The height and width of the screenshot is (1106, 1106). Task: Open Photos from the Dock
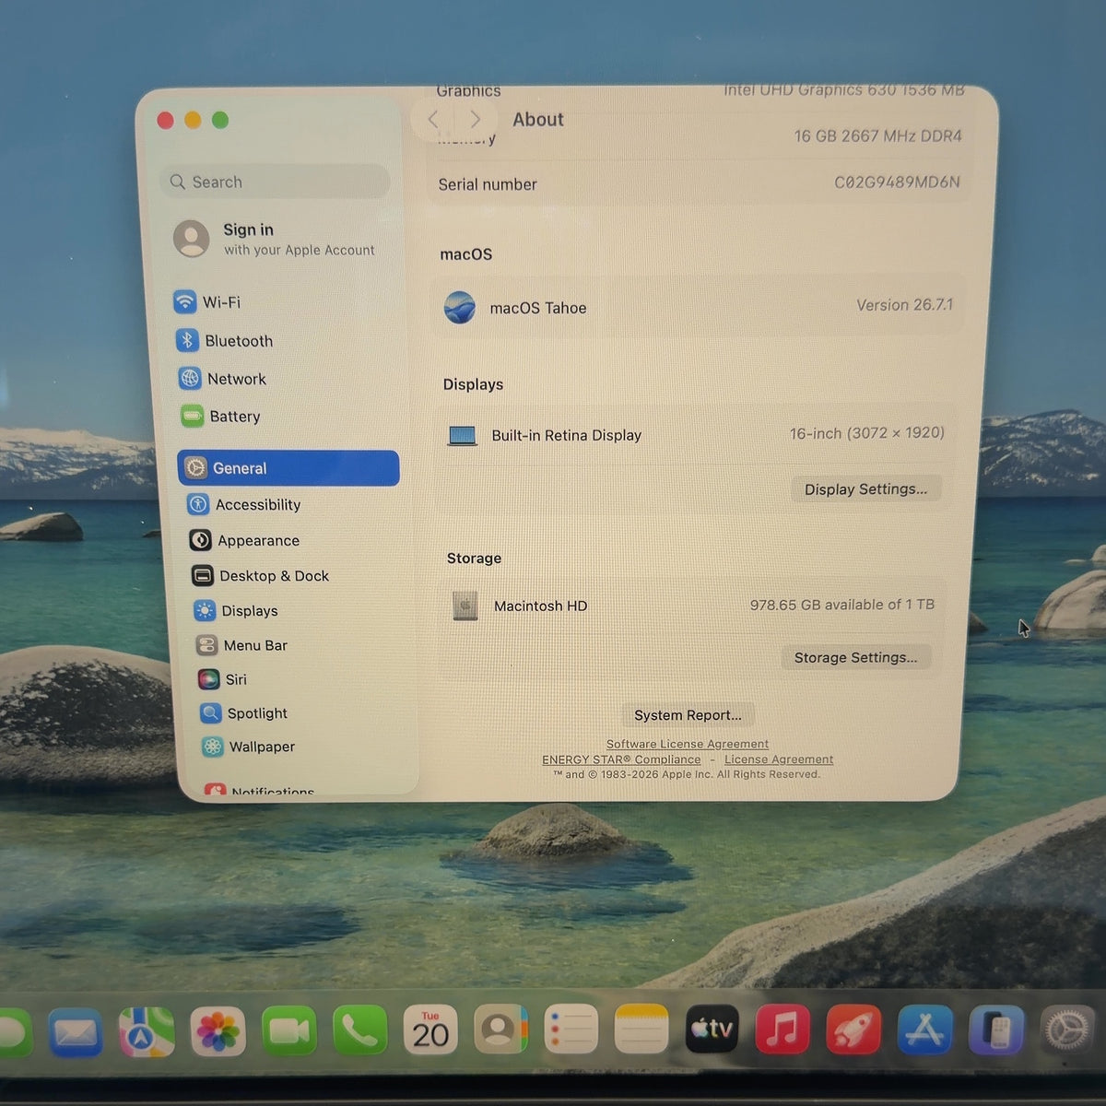point(218,1030)
